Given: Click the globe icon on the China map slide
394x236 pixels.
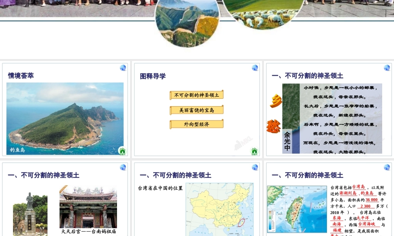Looking at the screenshot, I should tap(255, 167).
